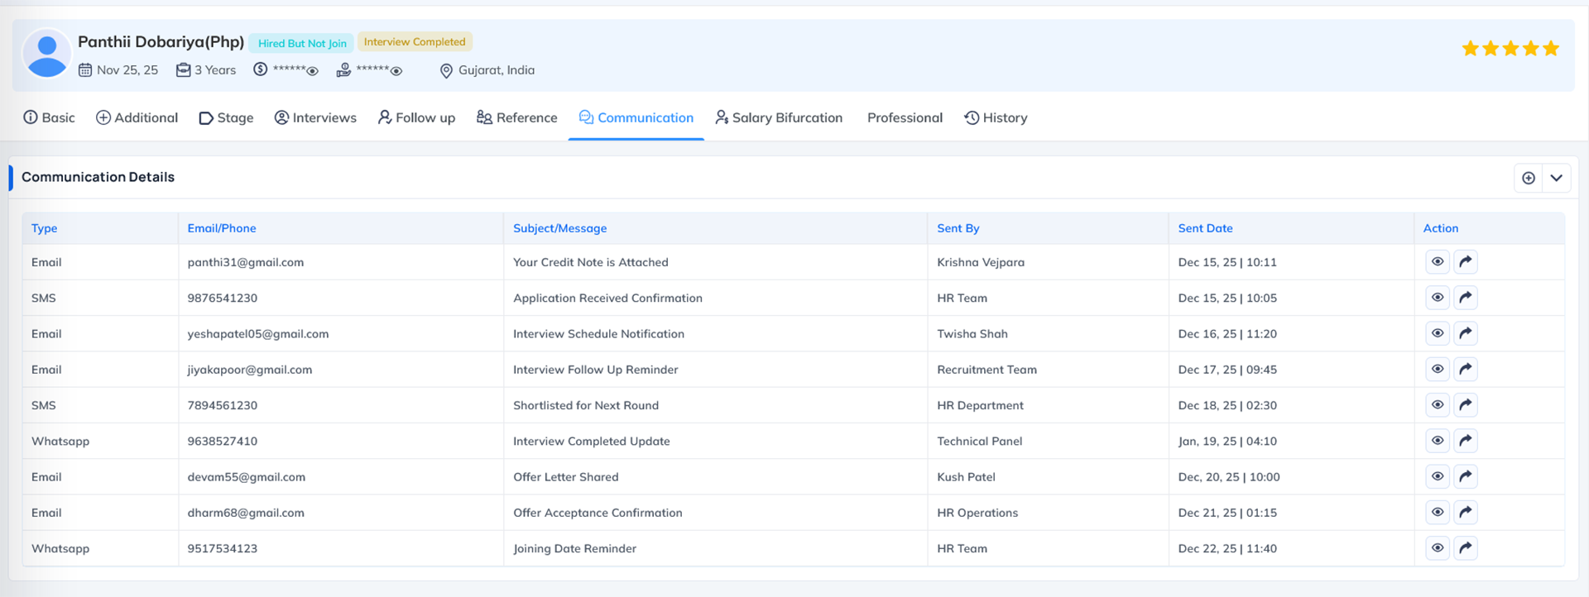The height and width of the screenshot is (597, 1589).
Task: Open the Interviews tab
Action: click(315, 117)
